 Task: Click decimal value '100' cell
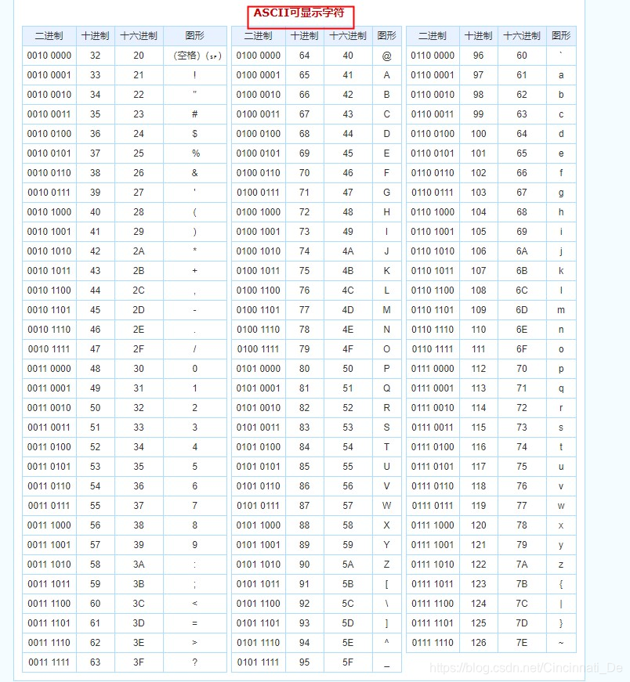pos(479,134)
